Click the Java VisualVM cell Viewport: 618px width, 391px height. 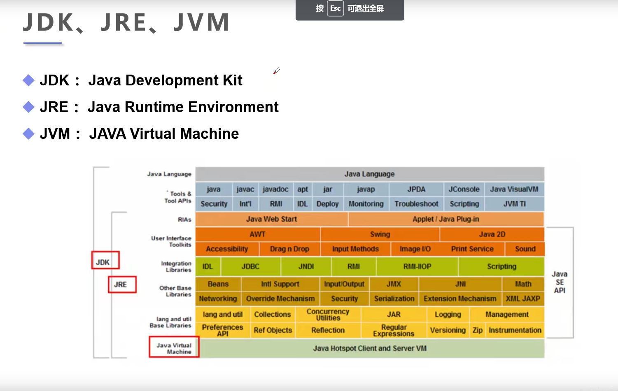(514, 189)
